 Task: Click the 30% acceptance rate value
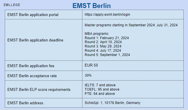88,75
